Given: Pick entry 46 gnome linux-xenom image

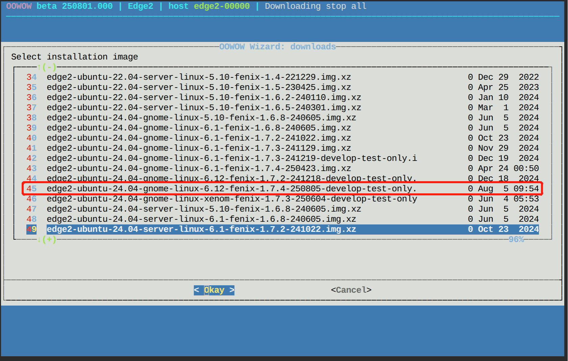Looking at the screenshot, I should pos(232,199).
